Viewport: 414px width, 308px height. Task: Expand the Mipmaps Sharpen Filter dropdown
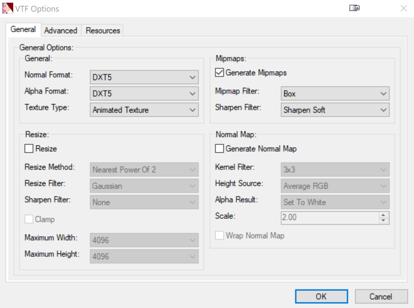coord(335,110)
